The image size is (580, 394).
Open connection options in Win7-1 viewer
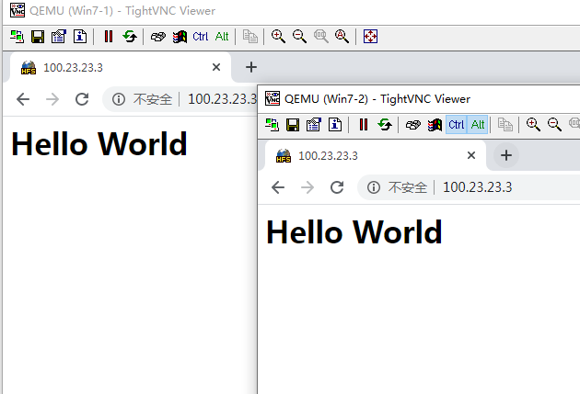point(59,37)
